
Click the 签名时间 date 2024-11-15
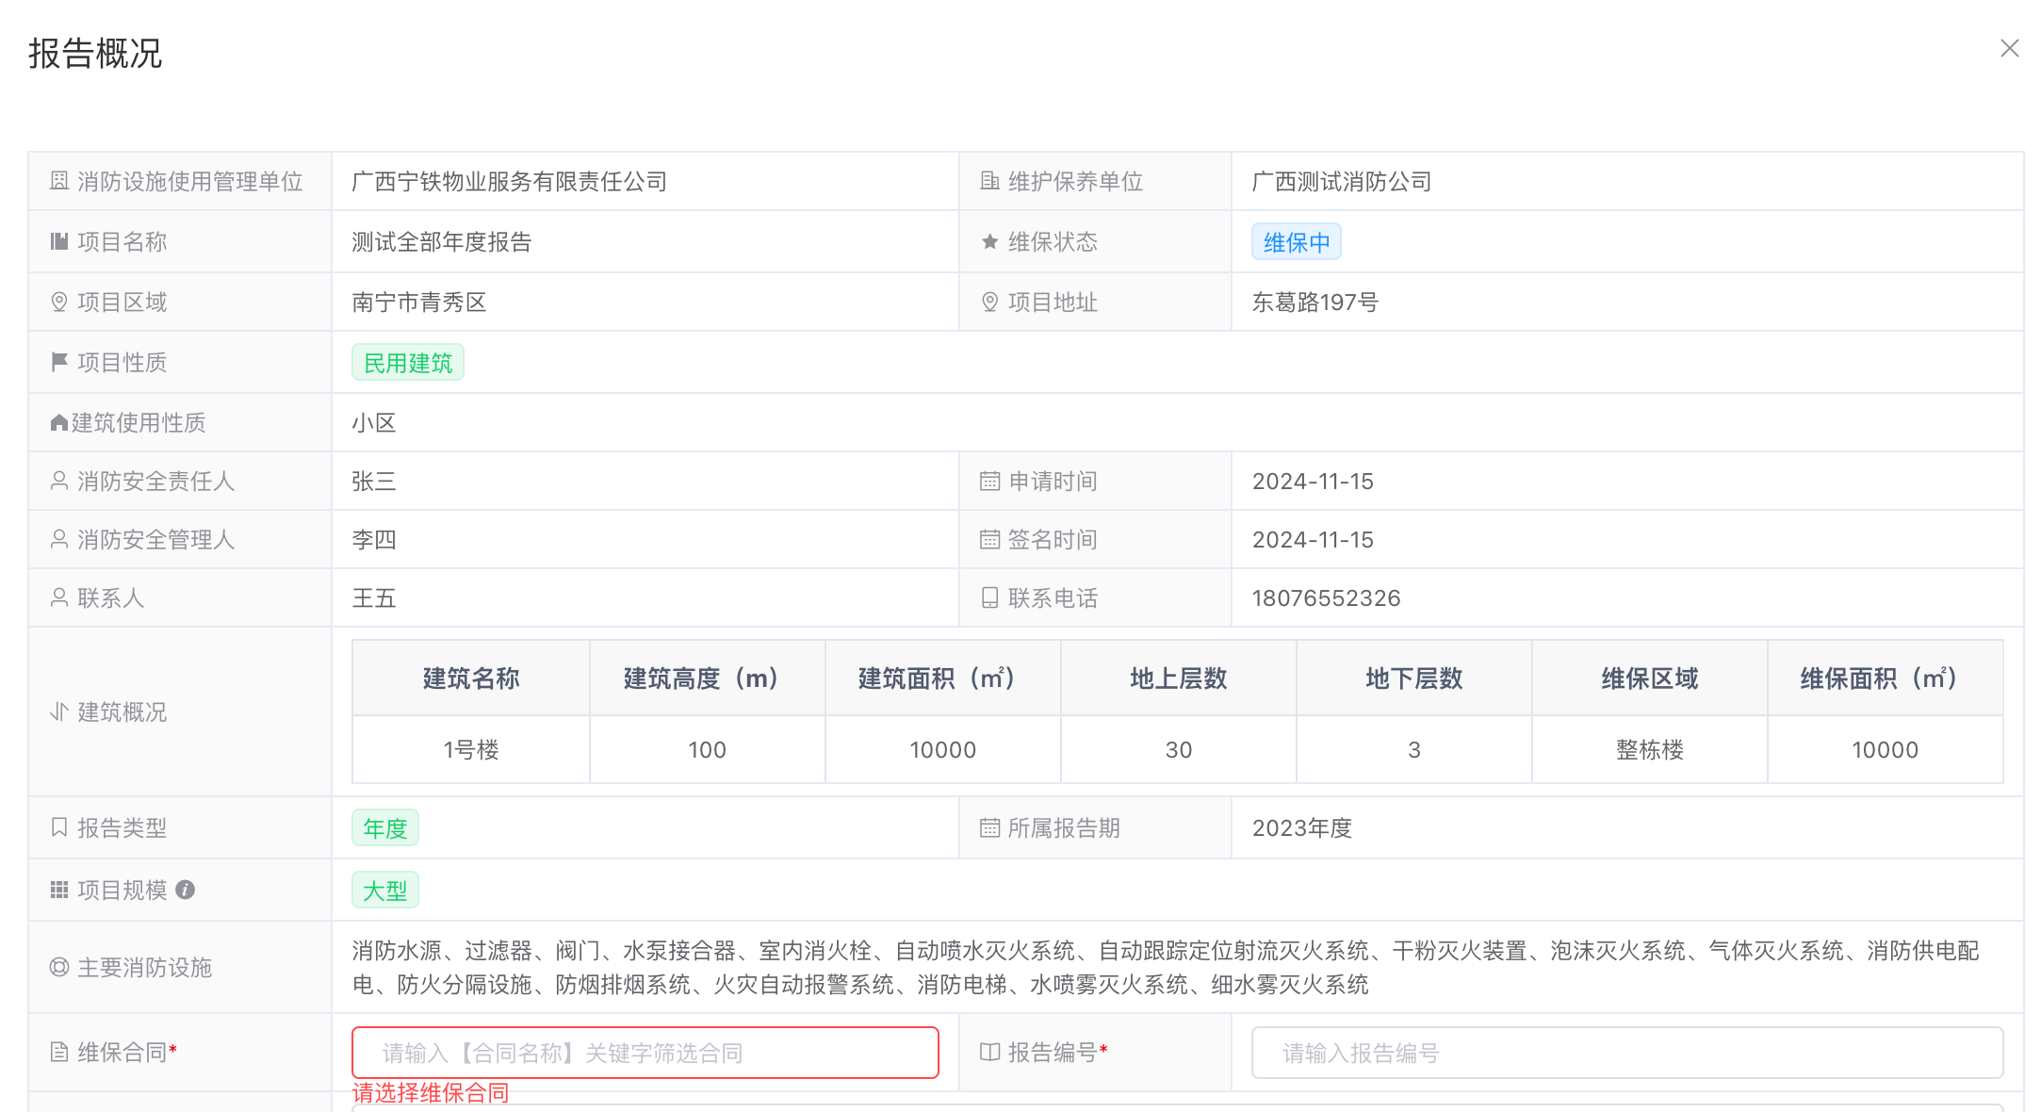tap(1313, 539)
